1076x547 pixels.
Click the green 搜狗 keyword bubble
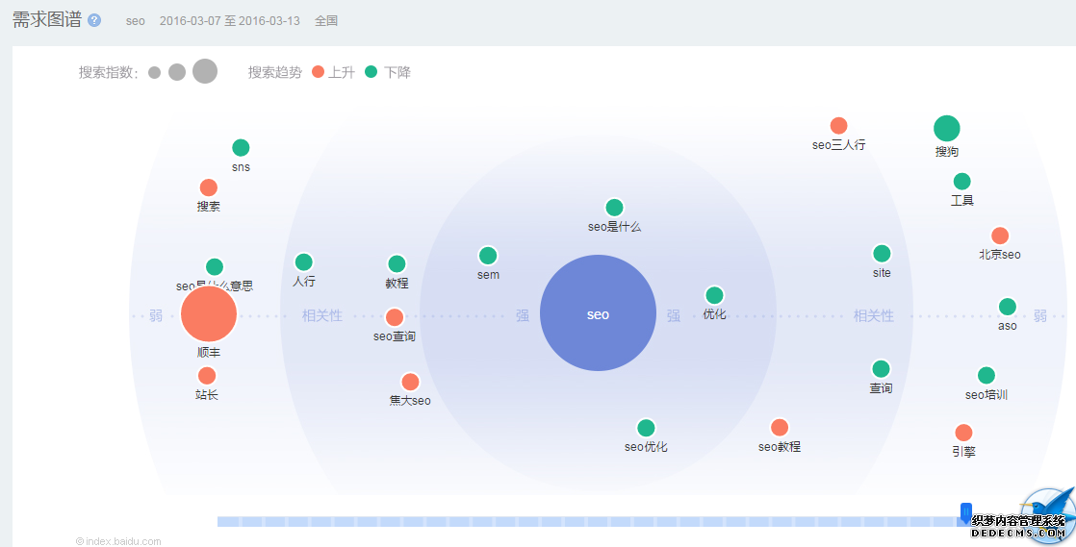coord(946,129)
